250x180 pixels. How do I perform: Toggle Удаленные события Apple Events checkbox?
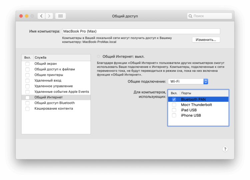(x=27, y=92)
